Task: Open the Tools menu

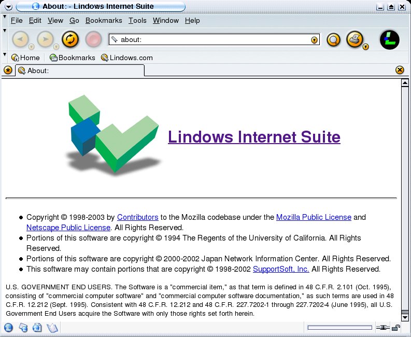Action: [x=137, y=20]
